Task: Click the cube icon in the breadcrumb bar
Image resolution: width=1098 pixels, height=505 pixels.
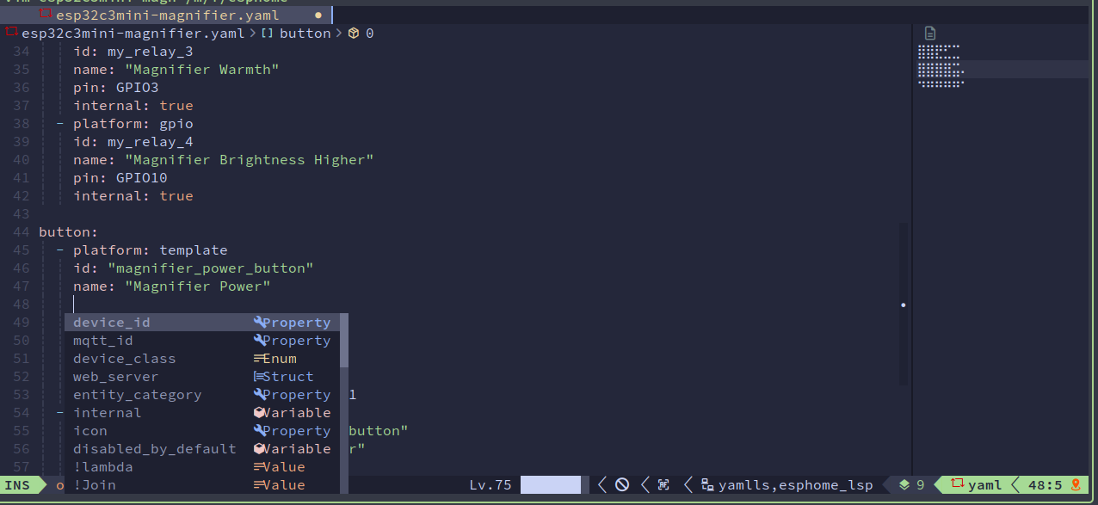Action: (353, 33)
